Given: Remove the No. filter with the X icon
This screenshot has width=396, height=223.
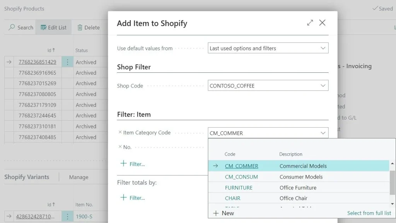Looking at the screenshot, I should (120, 147).
